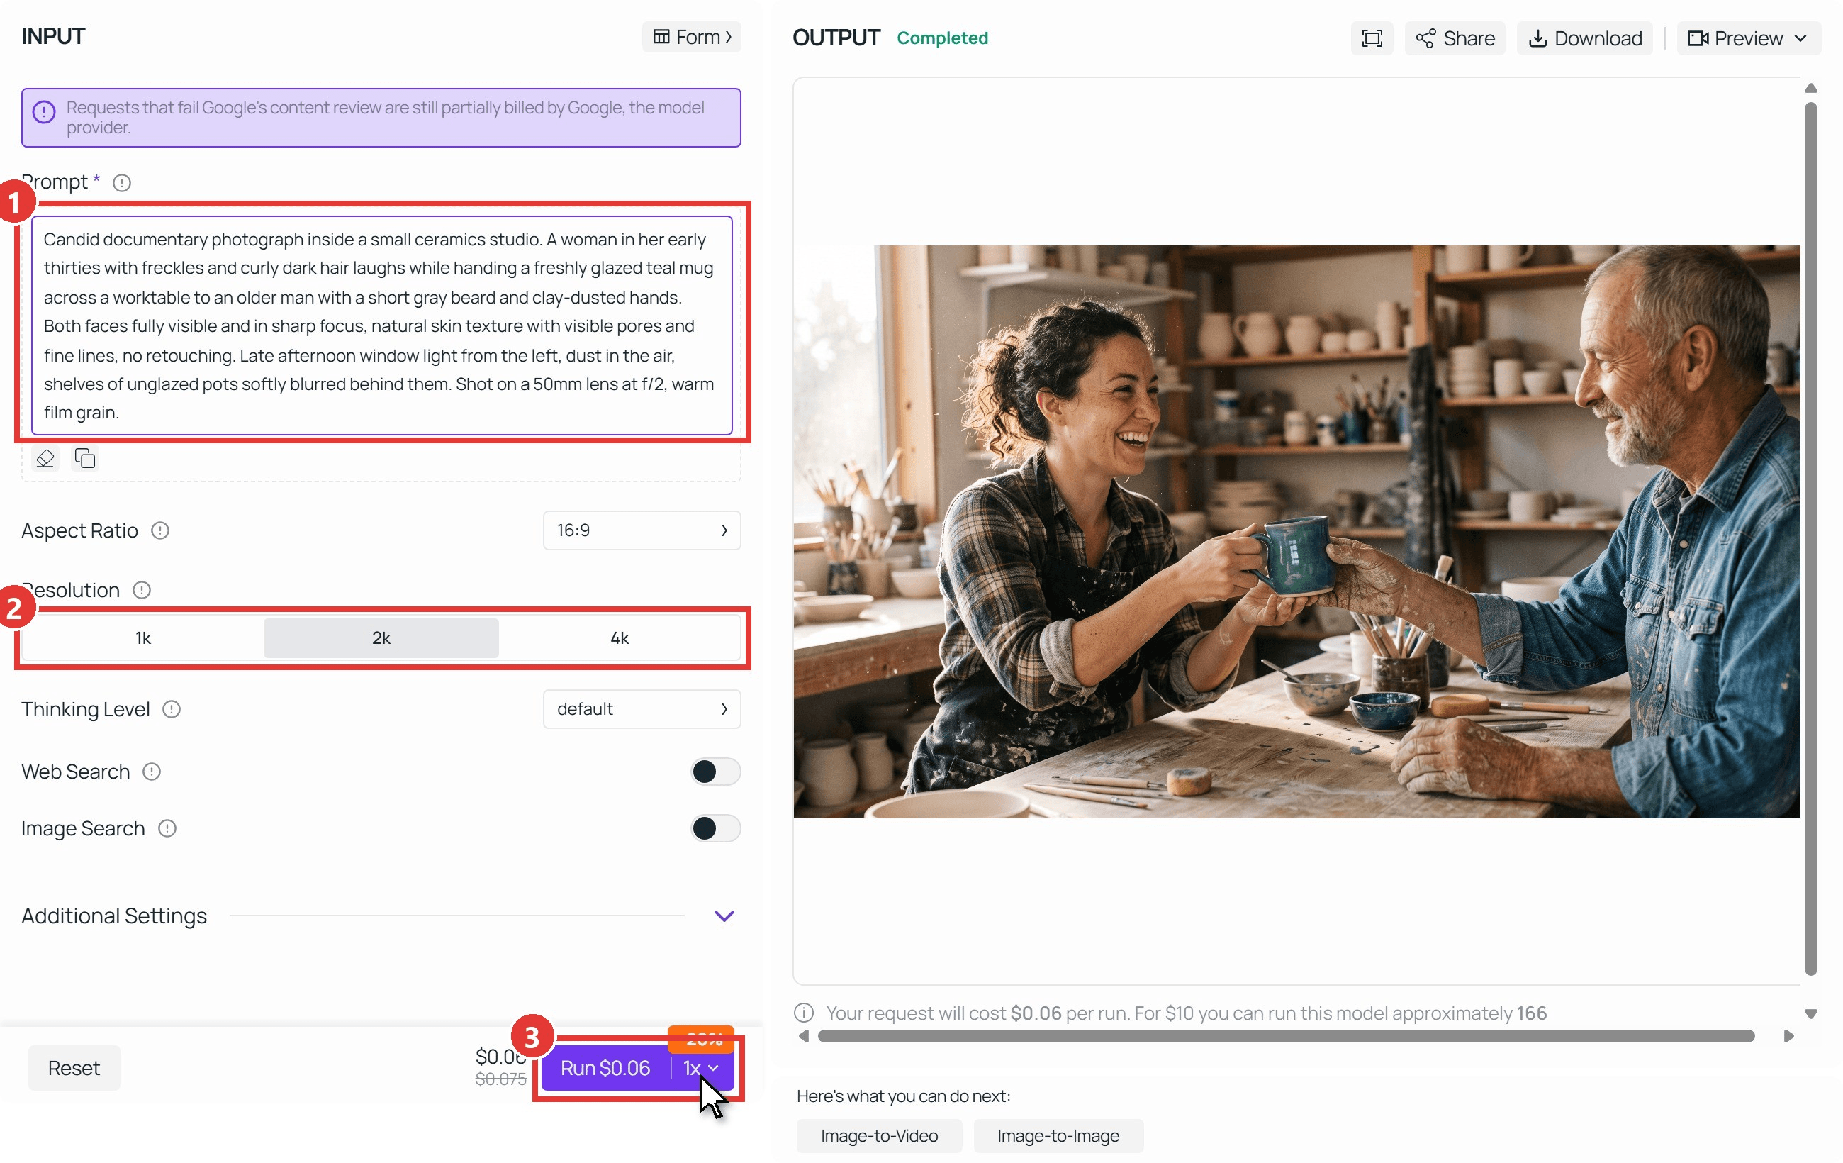Click the scroll right arrow in output

coord(1788,1037)
